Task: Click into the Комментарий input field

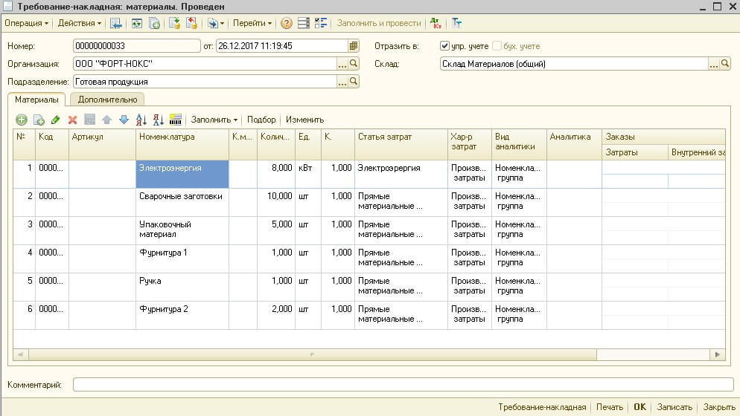Action: 403,385
